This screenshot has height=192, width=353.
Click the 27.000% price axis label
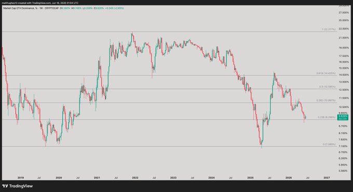[x=344, y=12]
